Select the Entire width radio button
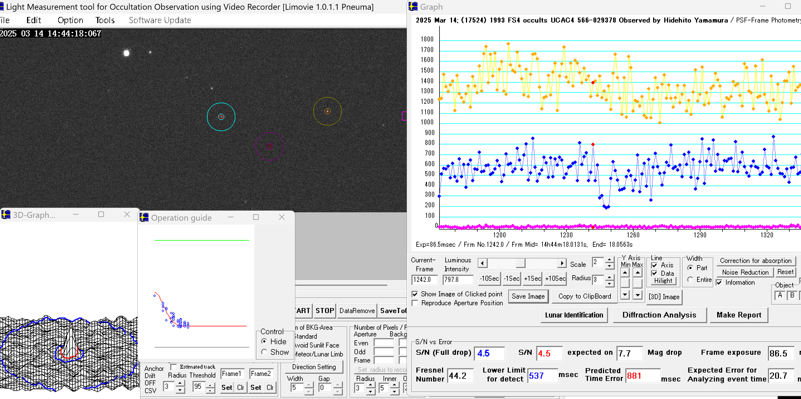 [x=690, y=279]
